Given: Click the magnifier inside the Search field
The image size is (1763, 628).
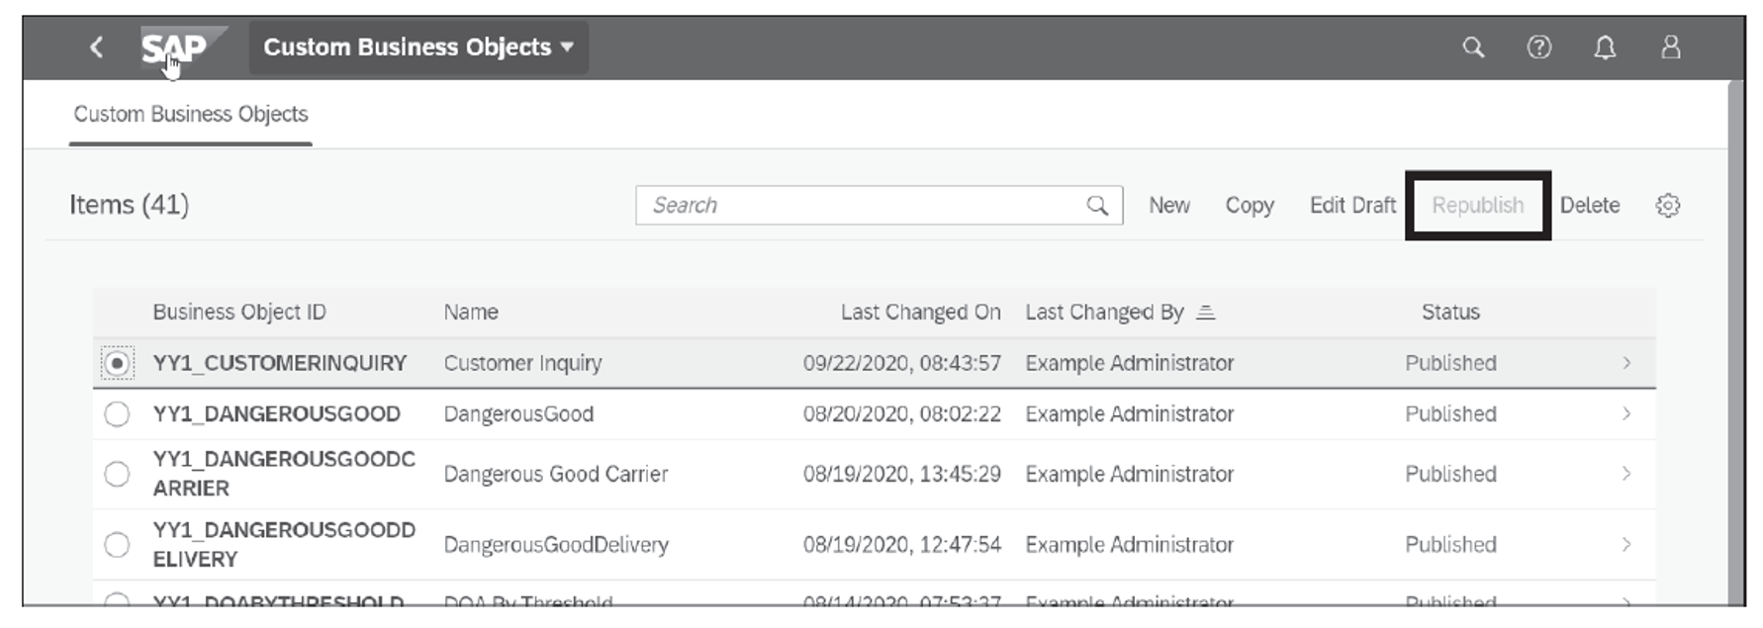Looking at the screenshot, I should tap(1097, 206).
